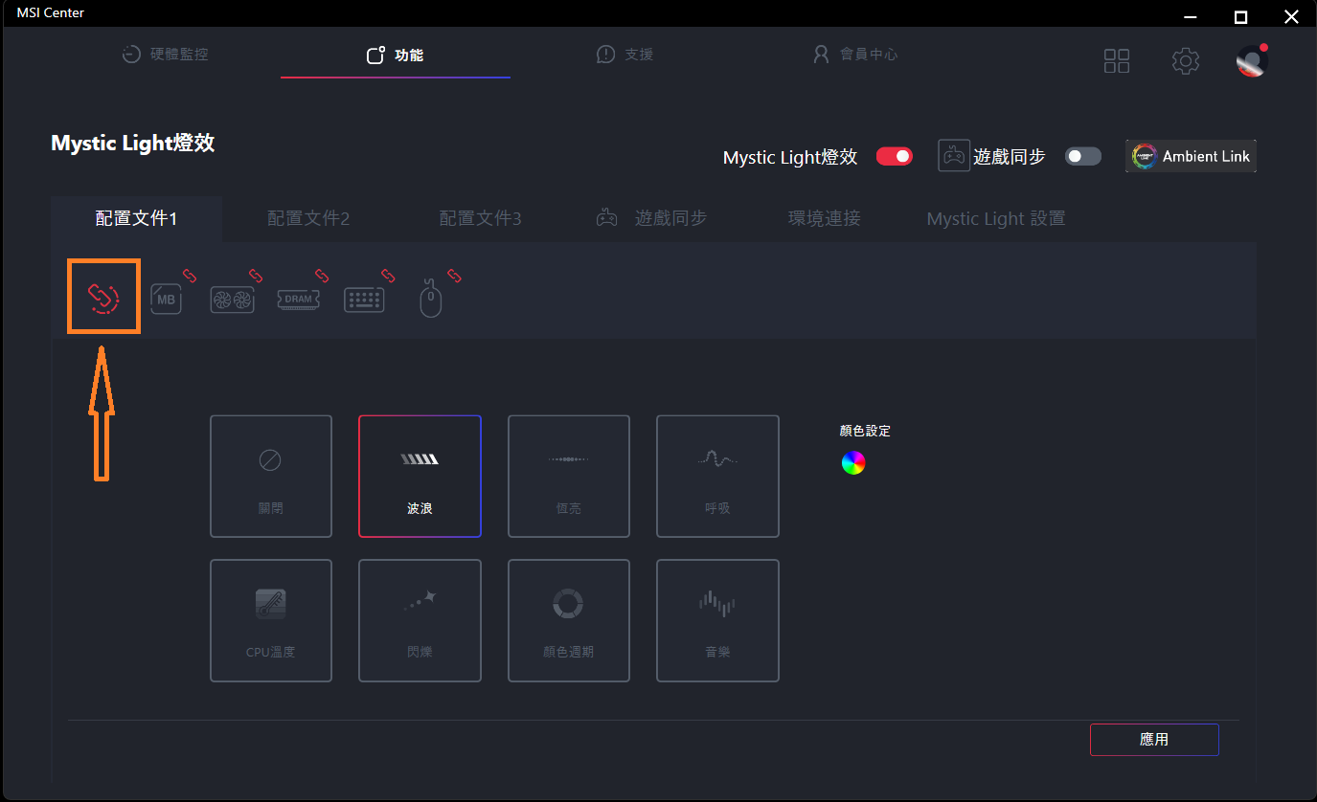
Task: Open the Mystic Light 設置 tab
Action: click(996, 218)
